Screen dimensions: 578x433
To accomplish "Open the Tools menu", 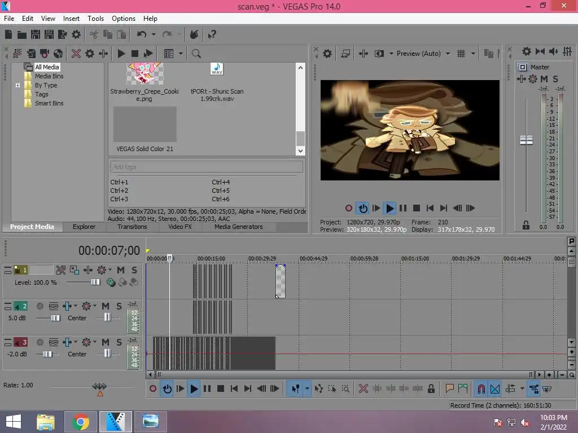I will click(95, 19).
